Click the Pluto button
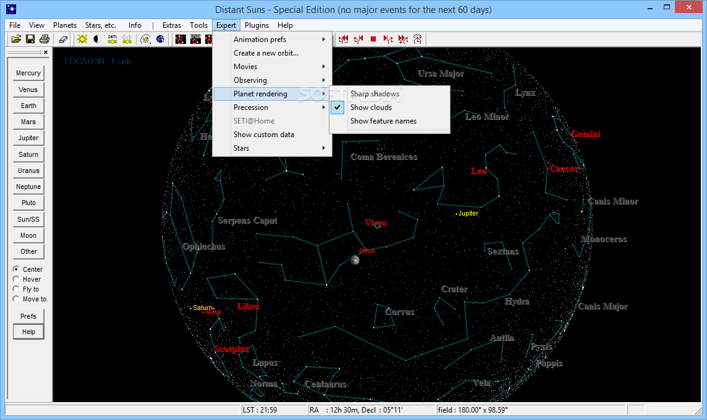 (28, 203)
